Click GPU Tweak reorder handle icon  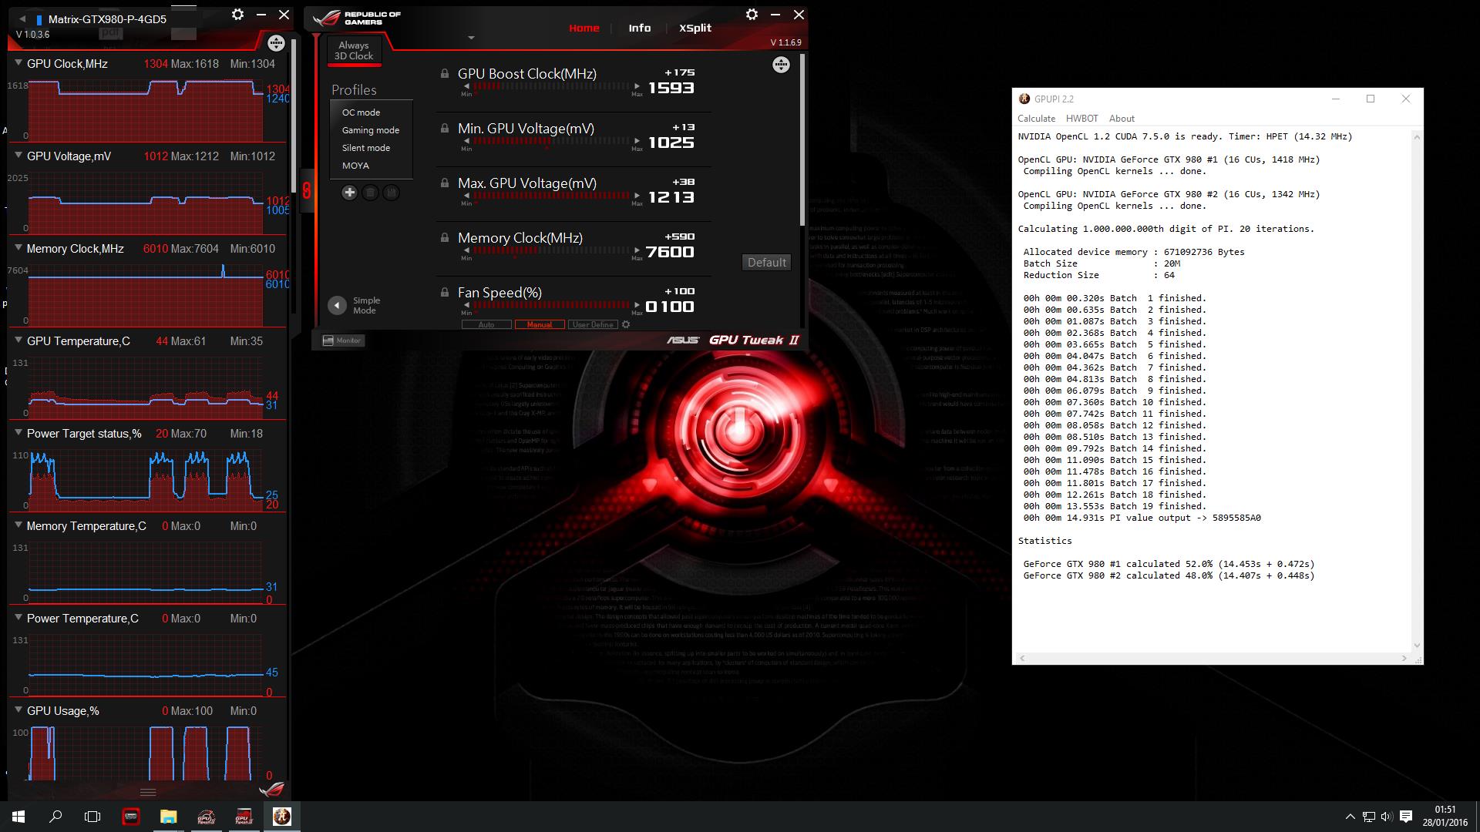[x=781, y=65]
